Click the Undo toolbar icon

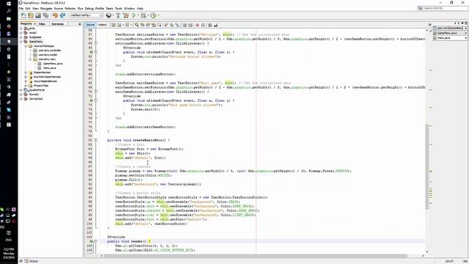55,15
